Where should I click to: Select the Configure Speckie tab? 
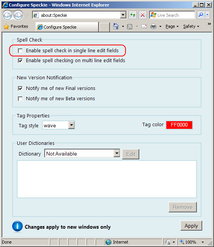click(67, 27)
